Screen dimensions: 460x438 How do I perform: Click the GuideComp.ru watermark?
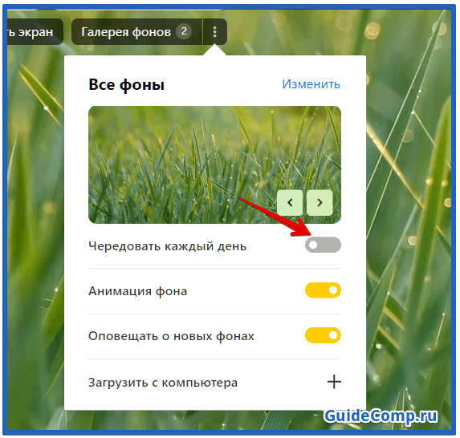coord(381,416)
